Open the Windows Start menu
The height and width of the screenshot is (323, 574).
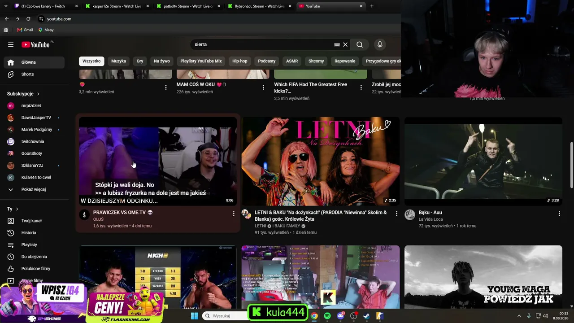point(194,316)
